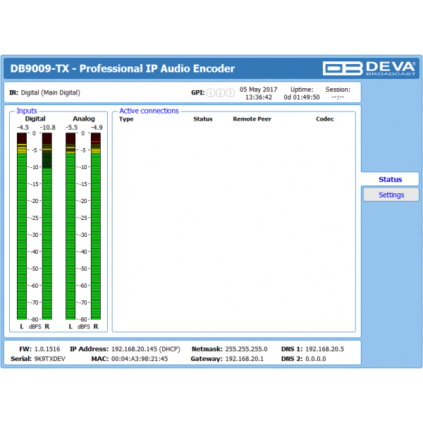
Task: Click the Digital left channel level meter
Action: (x=22, y=226)
